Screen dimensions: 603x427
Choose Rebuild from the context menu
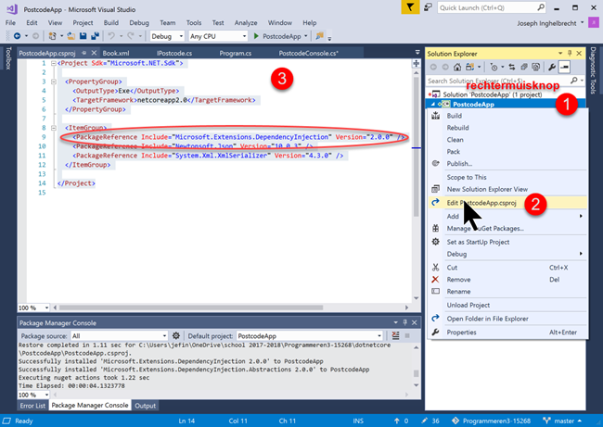click(507, 128)
